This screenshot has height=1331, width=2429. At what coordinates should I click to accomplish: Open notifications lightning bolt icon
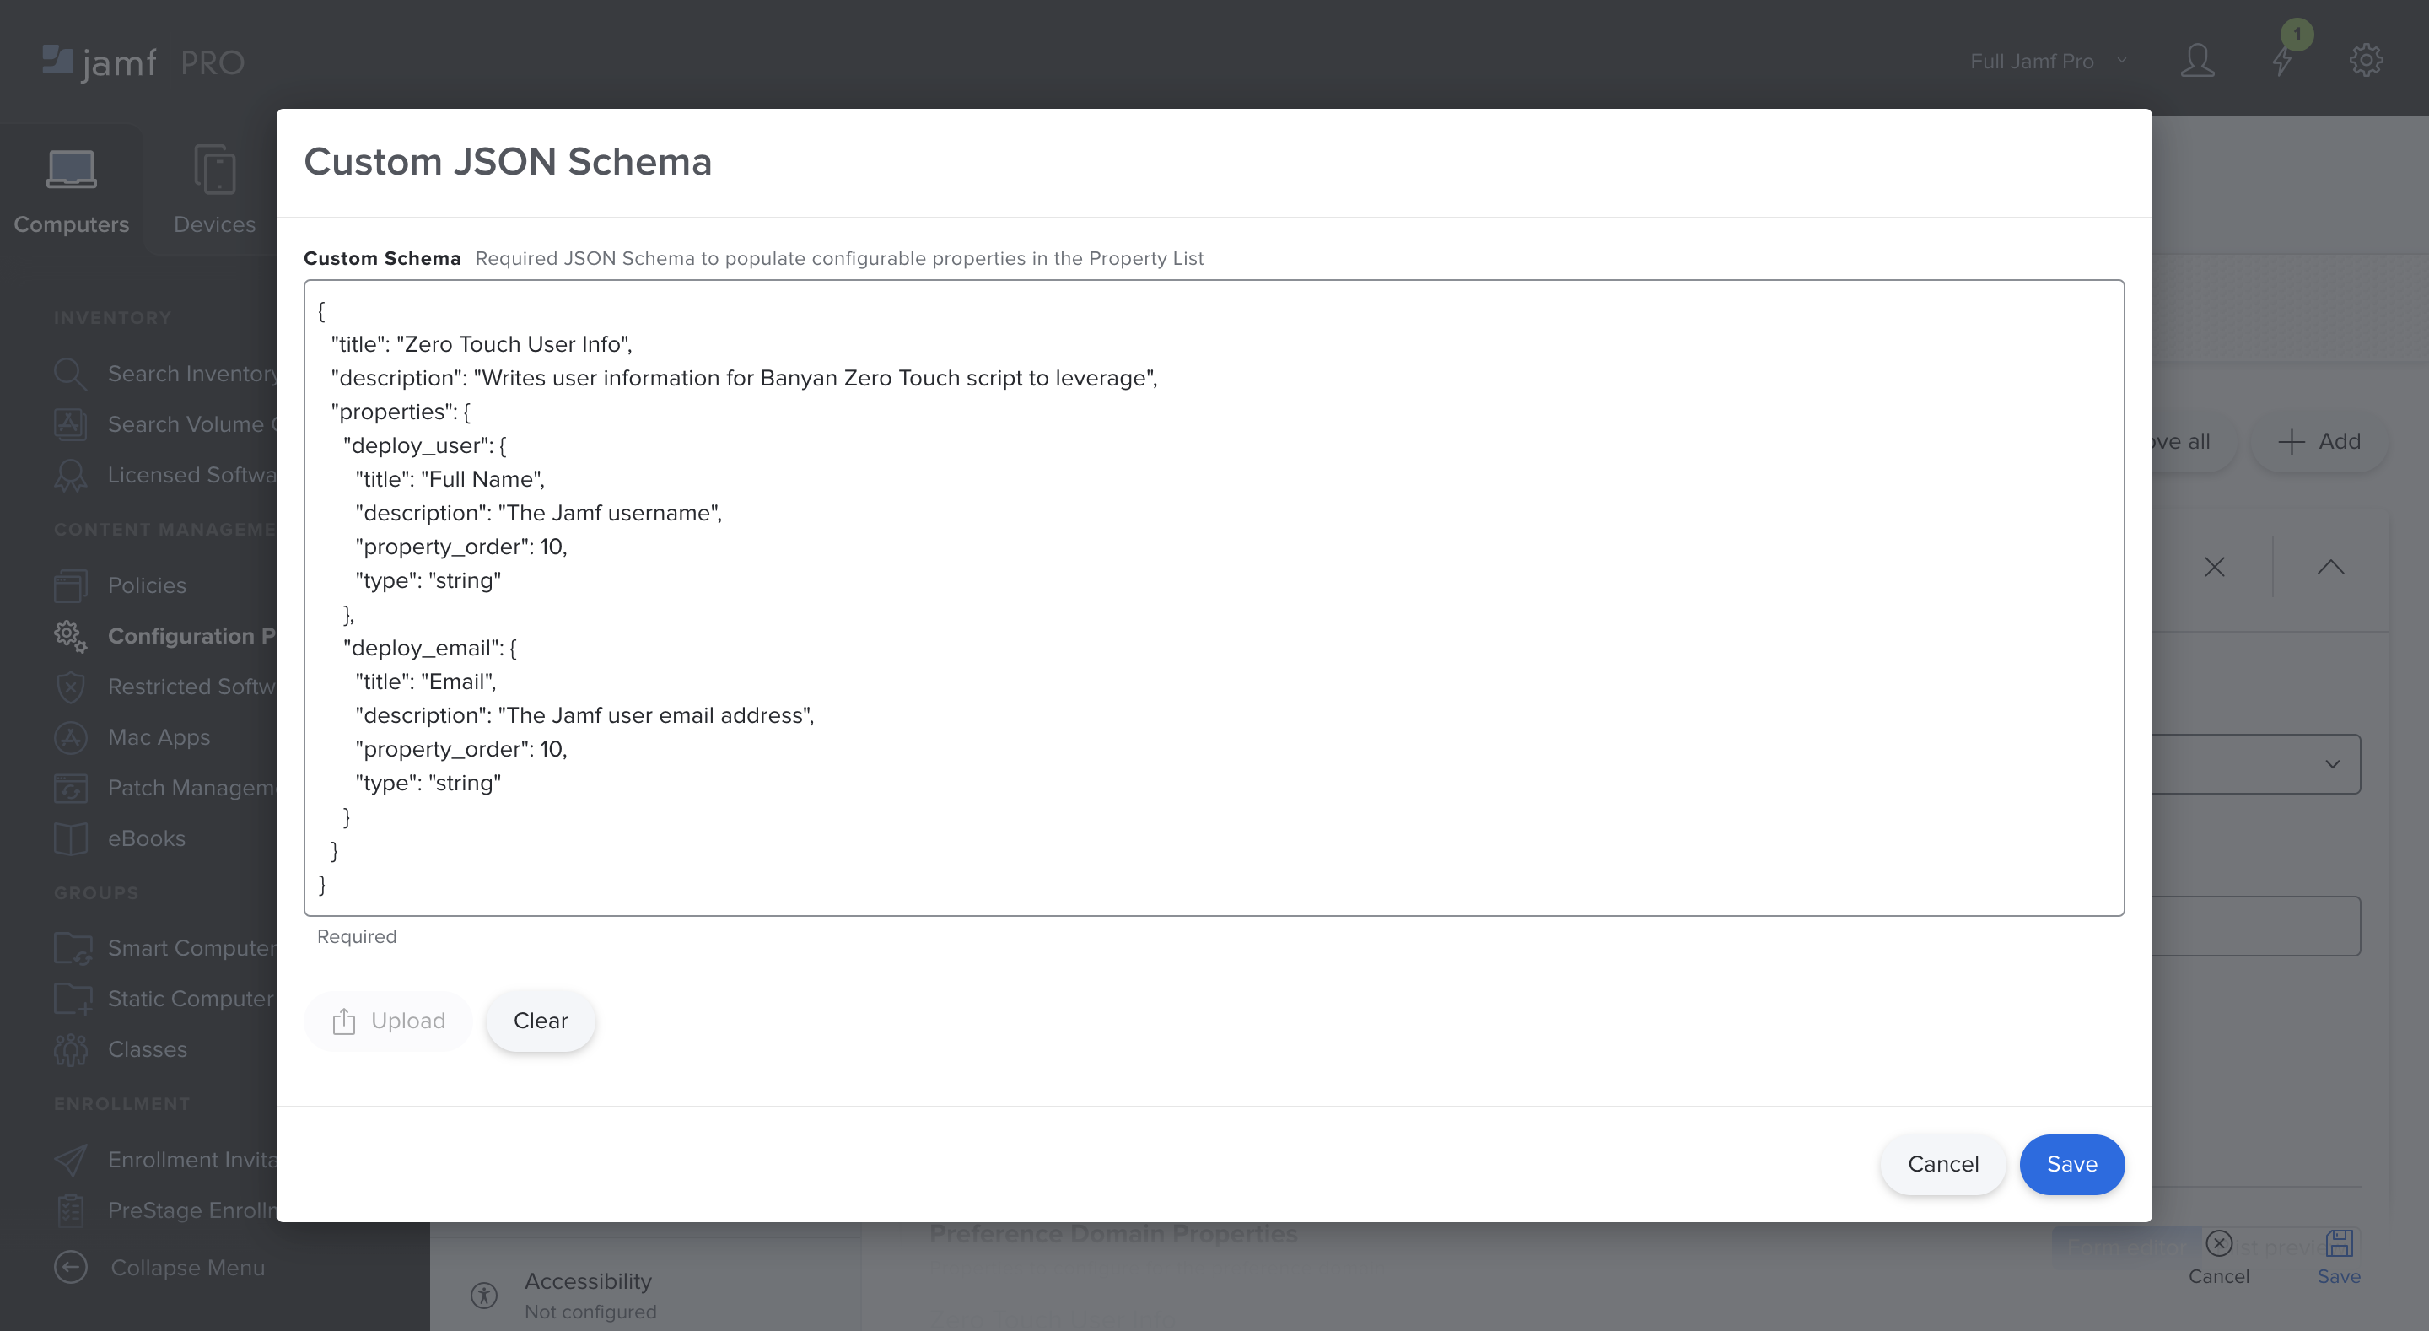[2282, 62]
